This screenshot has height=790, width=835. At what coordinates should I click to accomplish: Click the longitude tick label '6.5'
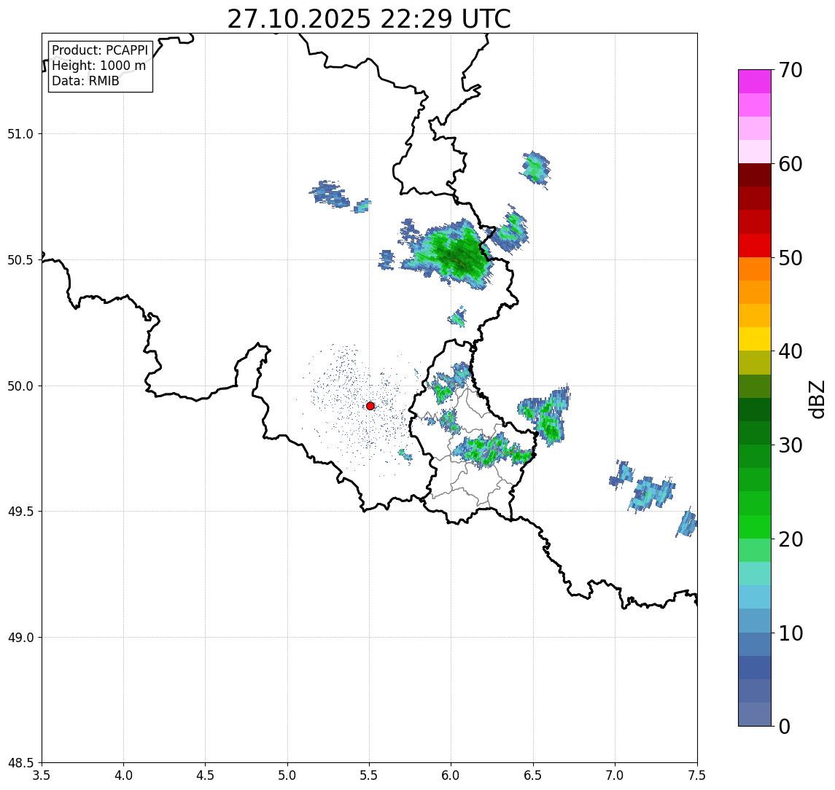pos(533,775)
